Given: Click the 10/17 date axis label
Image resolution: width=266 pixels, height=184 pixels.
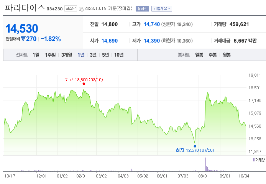Looking at the screenshot, I should [10, 176].
